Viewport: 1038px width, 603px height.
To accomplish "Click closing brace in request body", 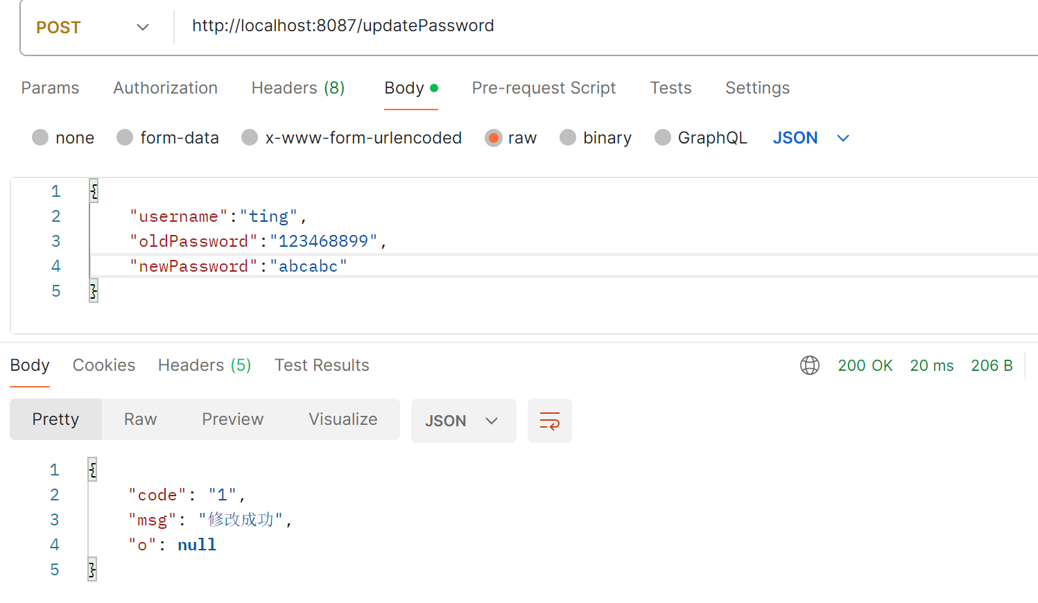I will pos(94,291).
